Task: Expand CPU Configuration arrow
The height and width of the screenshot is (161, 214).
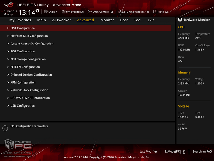Action: tap(8, 28)
